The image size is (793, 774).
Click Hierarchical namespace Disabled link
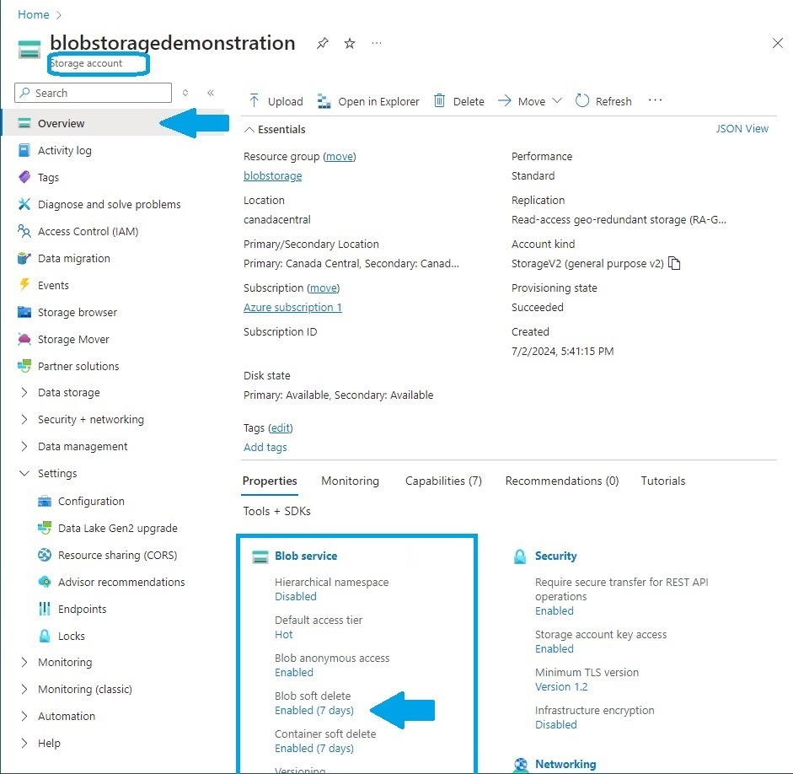(295, 597)
